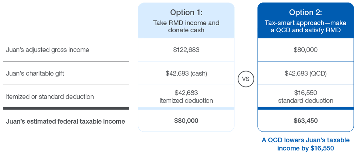Image resolution: width=357 pixels, height=155 pixels.
Task: Click the $16,550 standard deduction cell
Action: click(x=306, y=97)
